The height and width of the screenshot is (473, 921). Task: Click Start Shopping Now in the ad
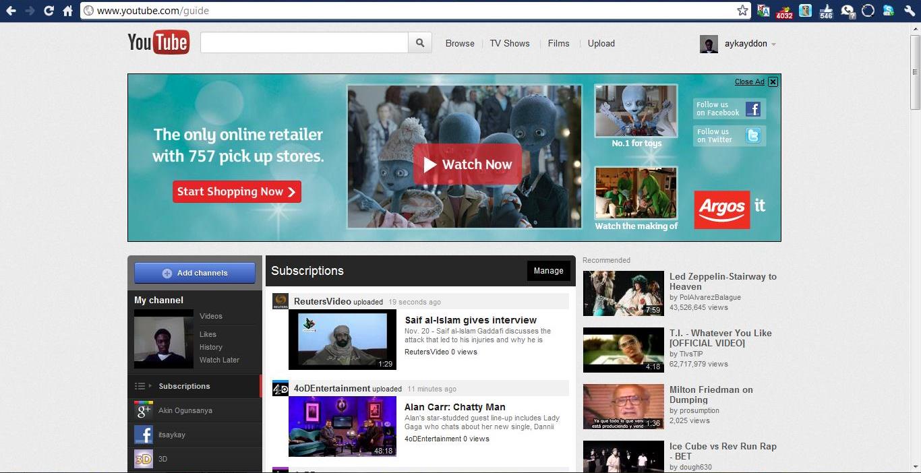[237, 192]
